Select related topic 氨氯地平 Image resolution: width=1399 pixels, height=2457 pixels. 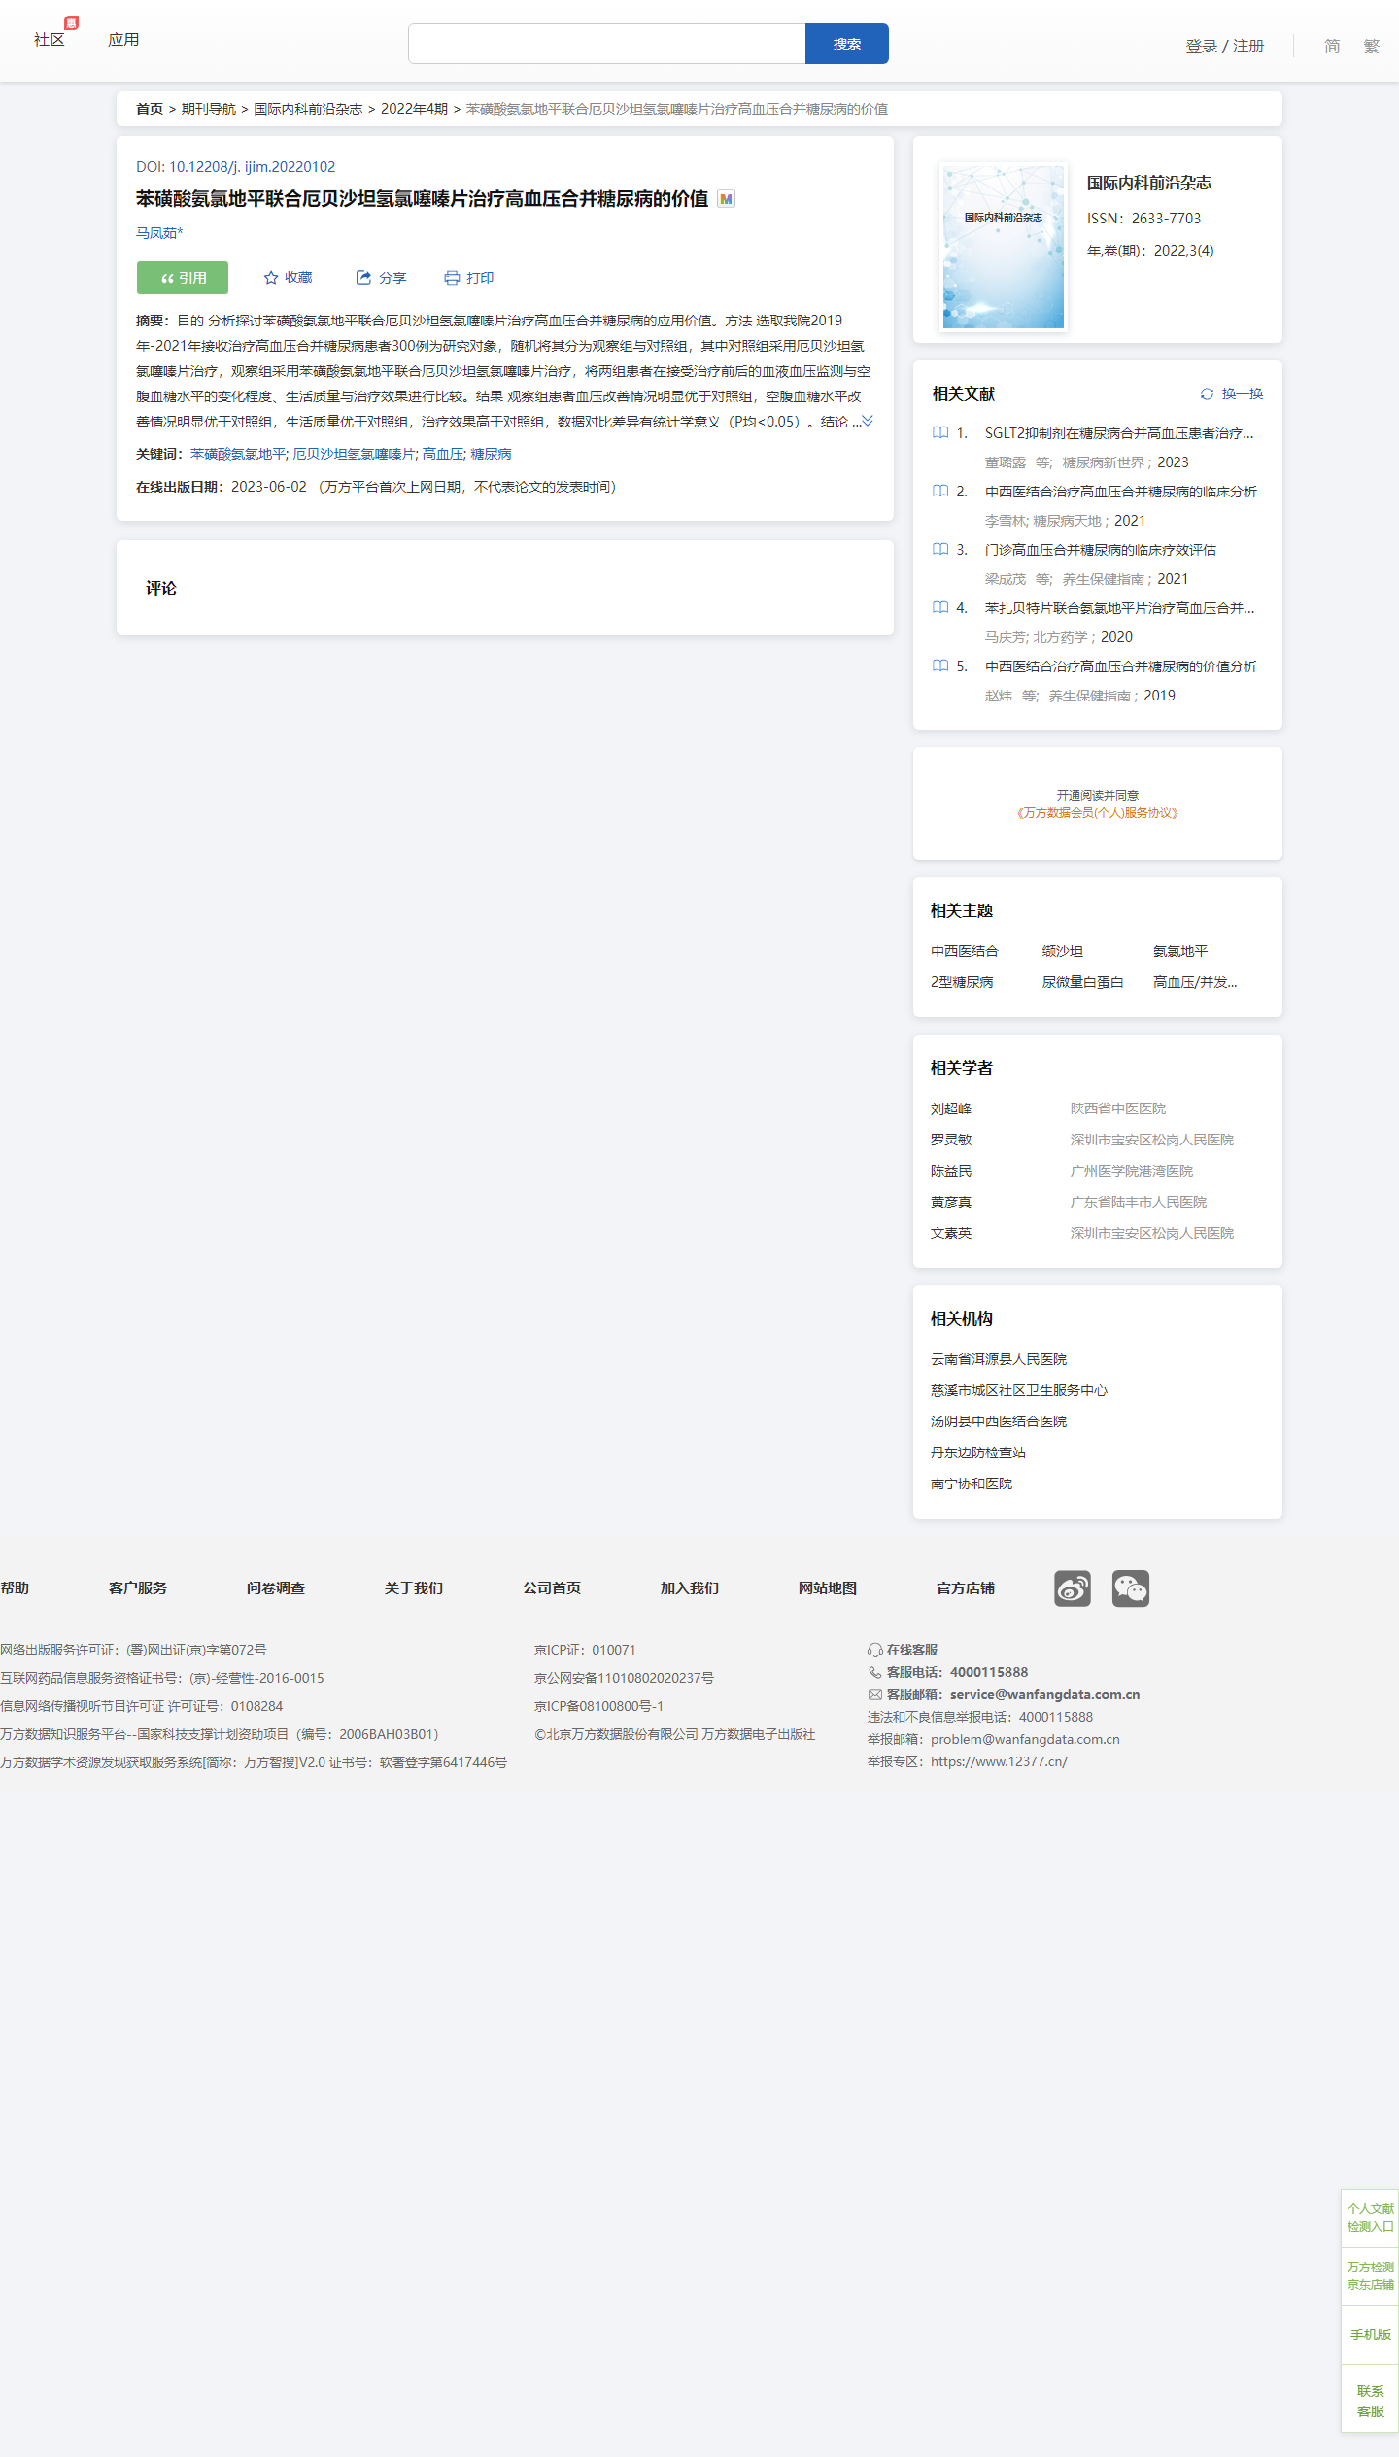pos(1180,951)
